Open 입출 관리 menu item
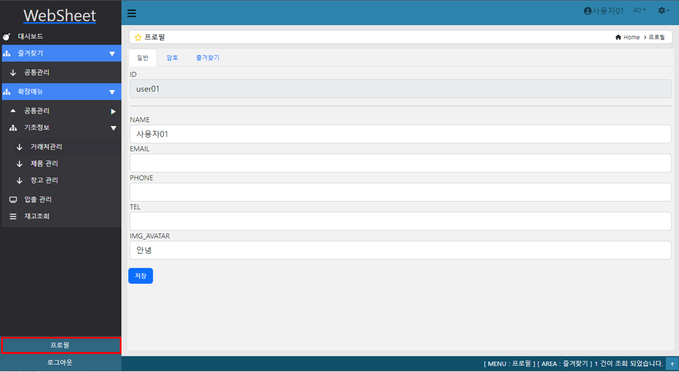679x372 pixels. coord(38,200)
